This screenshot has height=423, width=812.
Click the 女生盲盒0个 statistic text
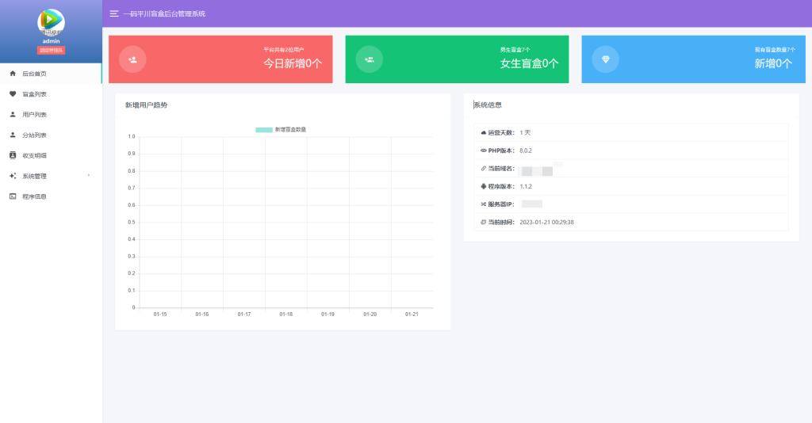point(529,63)
